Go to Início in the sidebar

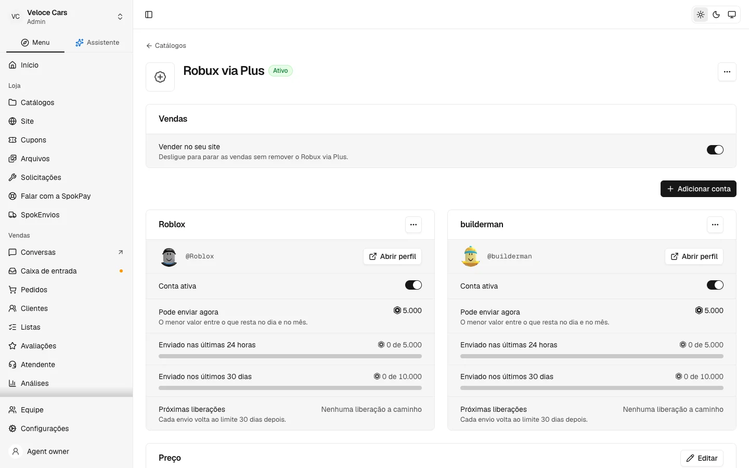click(x=66, y=65)
